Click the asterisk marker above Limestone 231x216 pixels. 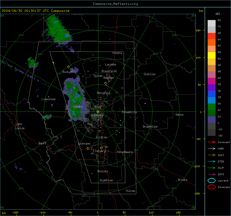pos(49,97)
